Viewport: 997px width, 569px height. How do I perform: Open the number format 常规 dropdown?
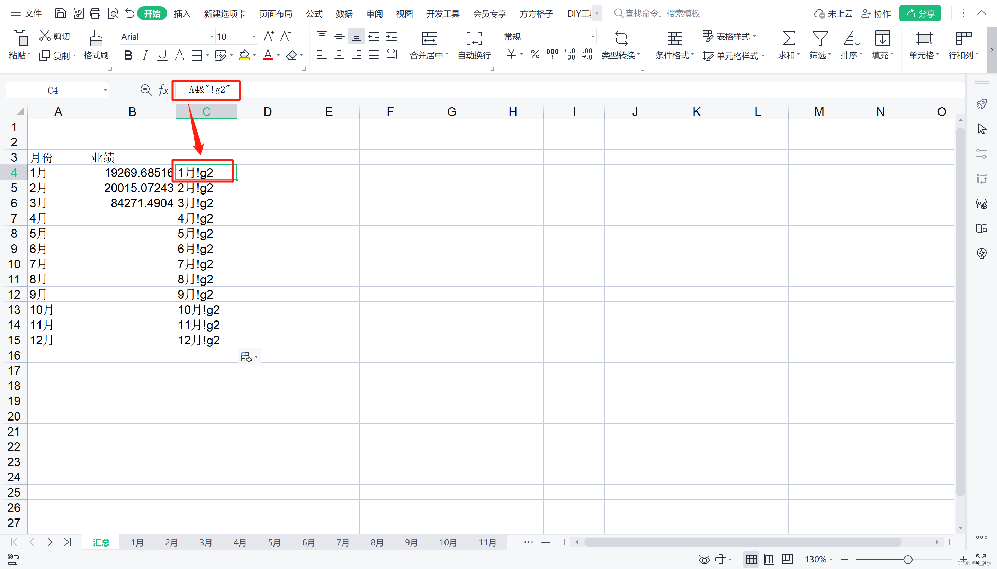593,37
